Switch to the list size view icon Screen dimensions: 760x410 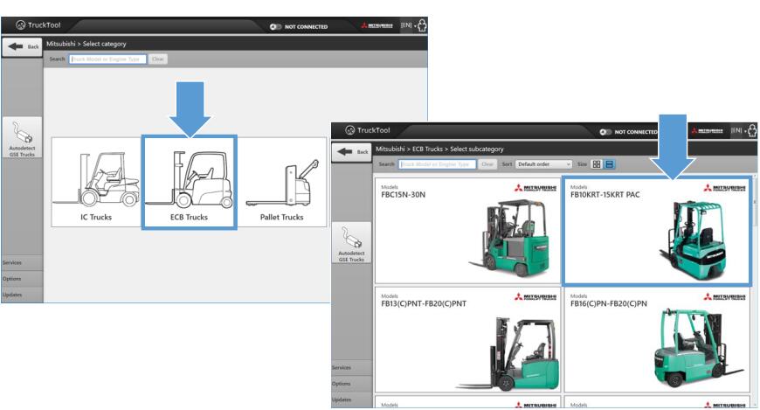click(x=609, y=164)
